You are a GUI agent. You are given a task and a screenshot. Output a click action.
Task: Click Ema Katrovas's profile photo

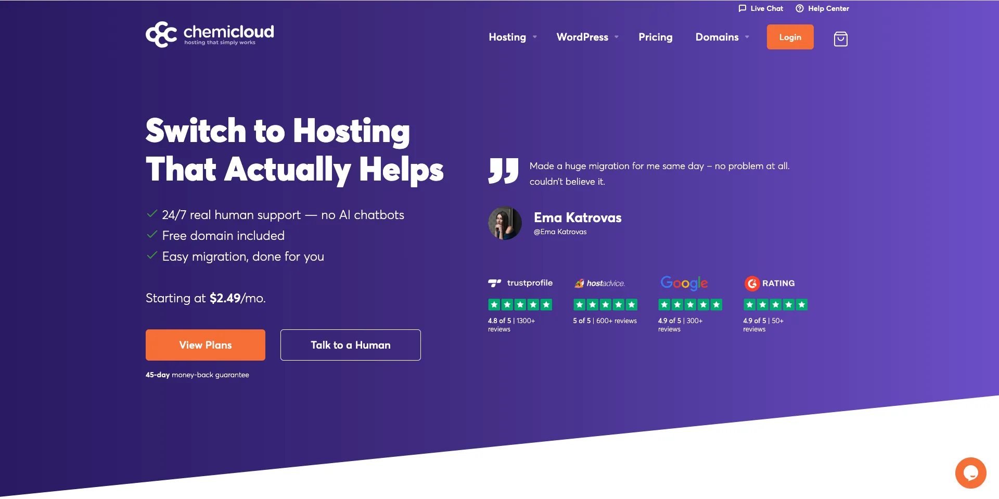[505, 223]
